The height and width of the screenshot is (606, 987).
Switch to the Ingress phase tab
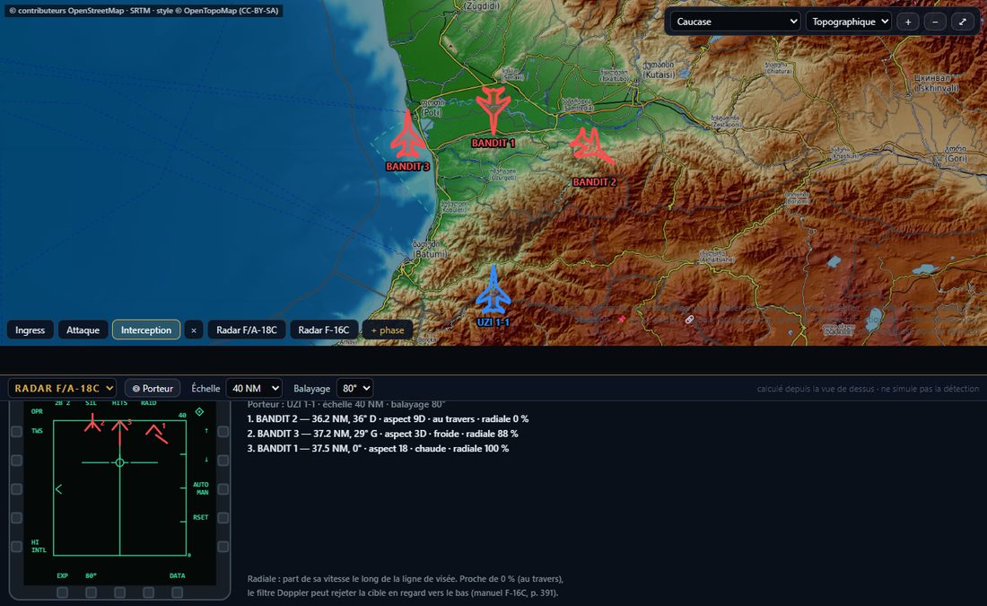[x=31, y=330]
